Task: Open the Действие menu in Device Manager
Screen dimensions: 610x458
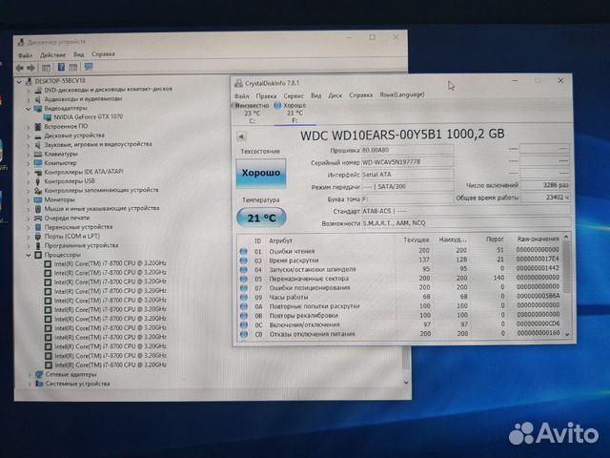Action: (x=53, y=55)
